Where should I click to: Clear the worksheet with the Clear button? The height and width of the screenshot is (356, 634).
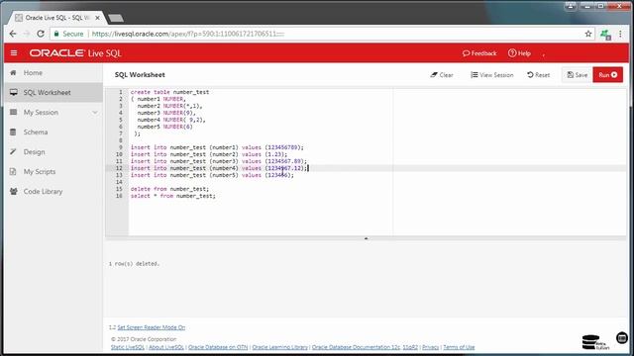click(x=442, y=75)
